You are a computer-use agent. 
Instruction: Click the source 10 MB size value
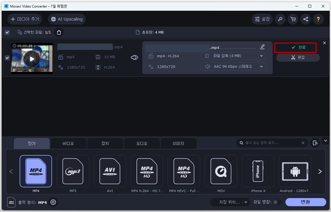click(110, 57)
